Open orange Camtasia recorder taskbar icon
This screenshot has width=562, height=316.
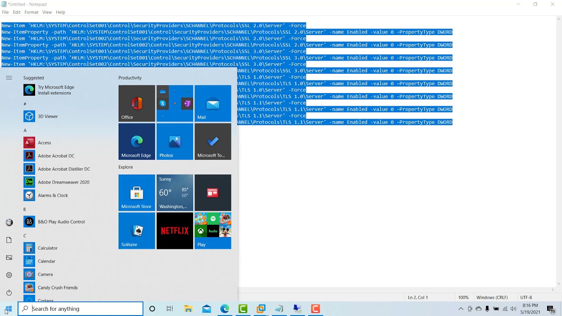click(x=316, y=309)
